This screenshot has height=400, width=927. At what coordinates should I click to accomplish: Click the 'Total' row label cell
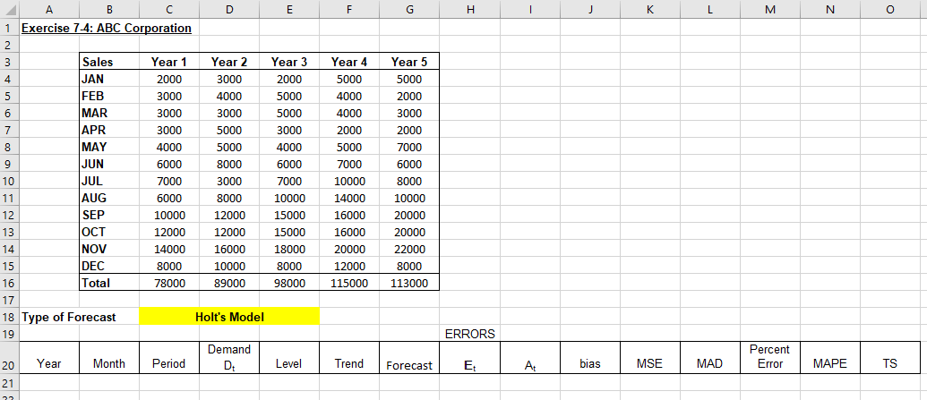pos(109,283)
